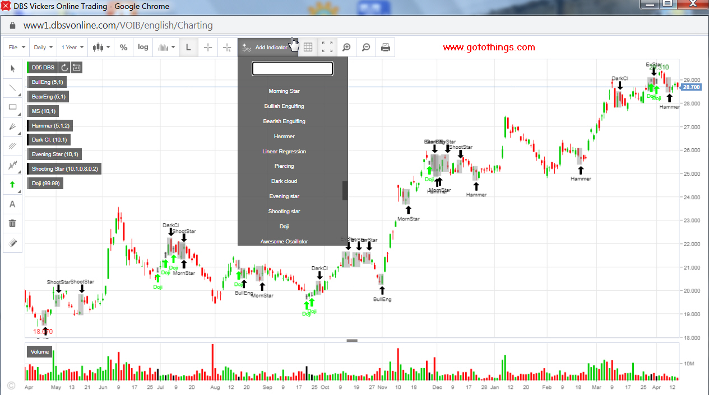Choose Linear Regression indicator
Viewport: 709px width, 395px height.
(x=284, y=152)
